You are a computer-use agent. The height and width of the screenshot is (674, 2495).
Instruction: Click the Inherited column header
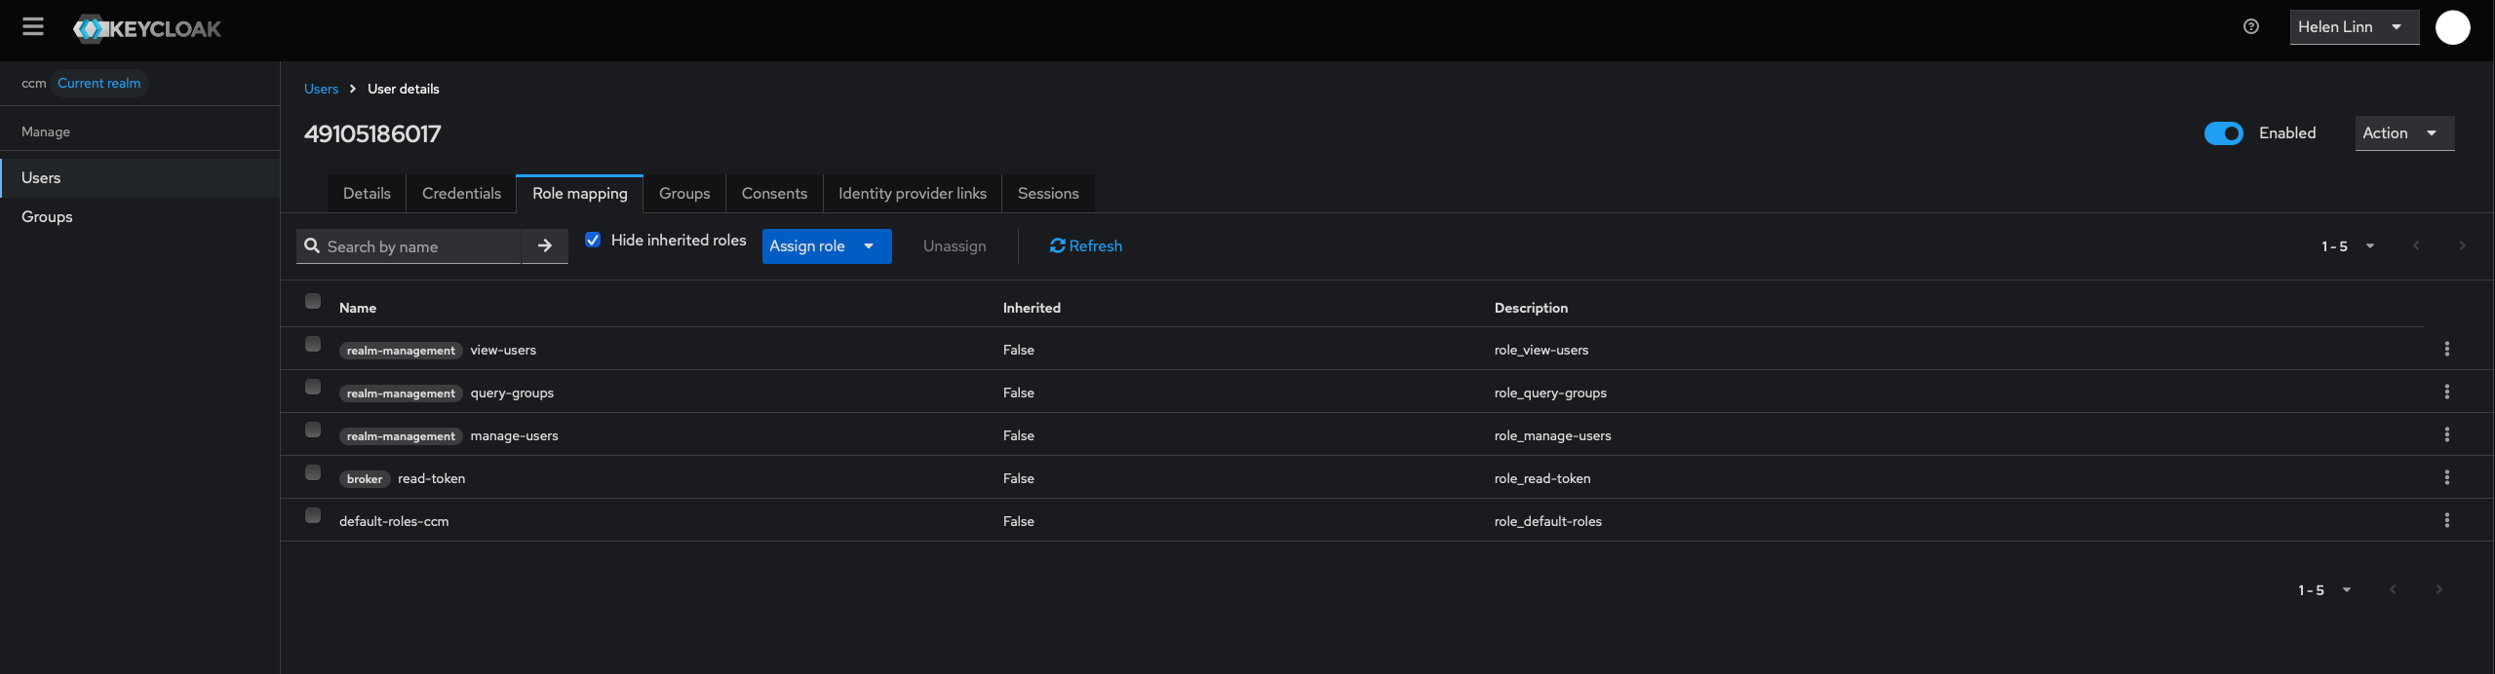(x=1032, y=308)
